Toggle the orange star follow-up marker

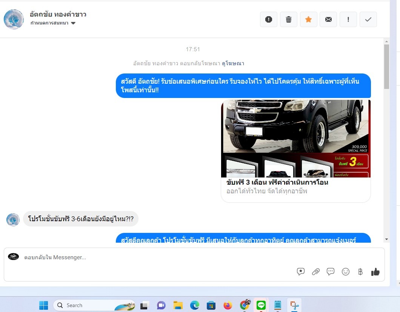click(308, 20)
